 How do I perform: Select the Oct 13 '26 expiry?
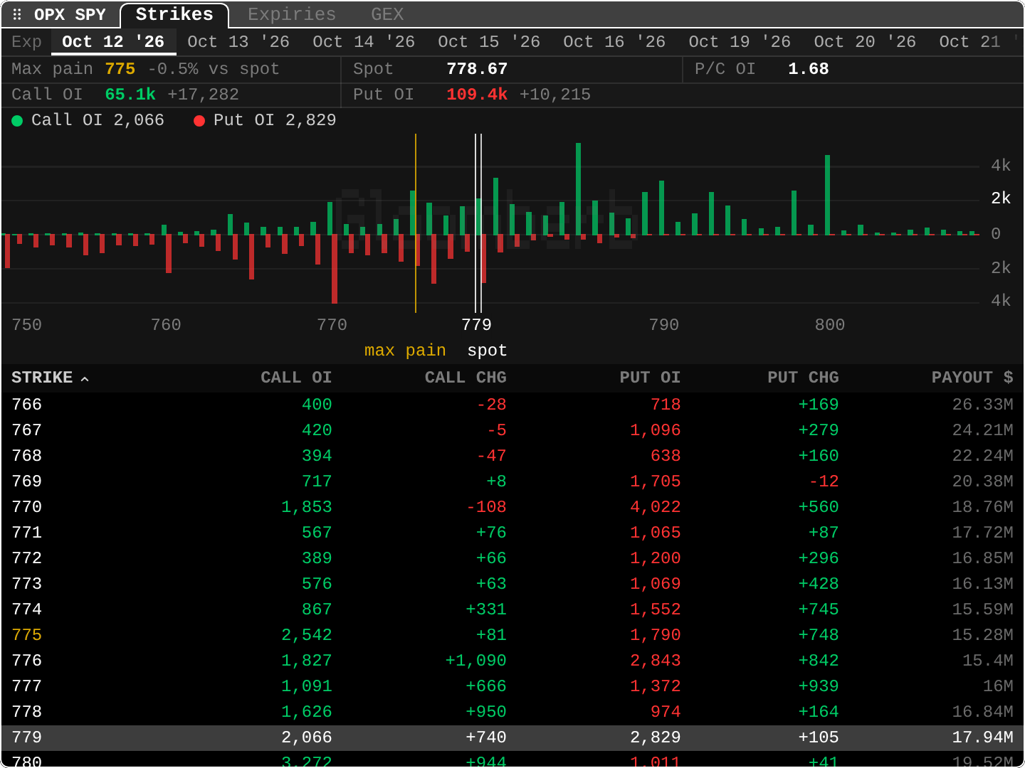[x=238, y=42]
